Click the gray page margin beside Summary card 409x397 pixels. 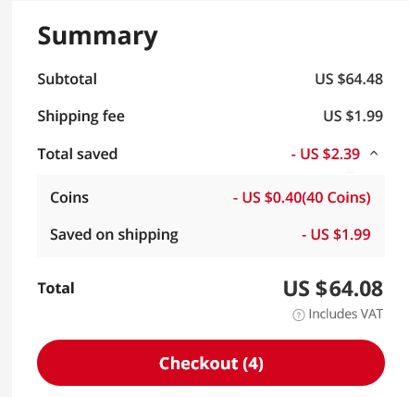click(x=6, y=198)
